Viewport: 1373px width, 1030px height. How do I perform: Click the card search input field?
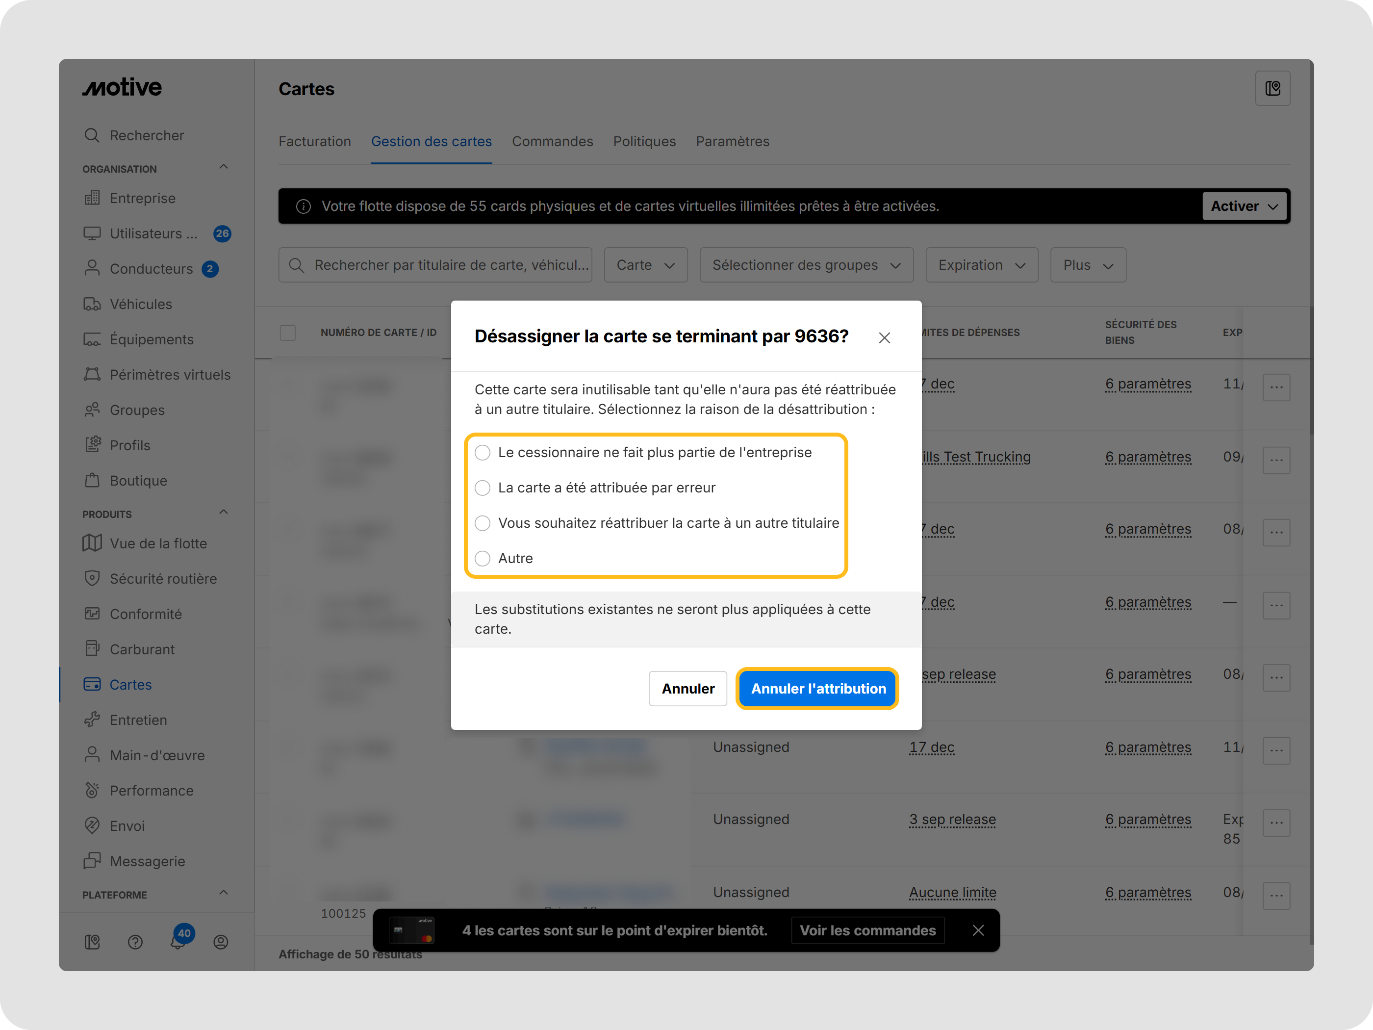(435, 265)
